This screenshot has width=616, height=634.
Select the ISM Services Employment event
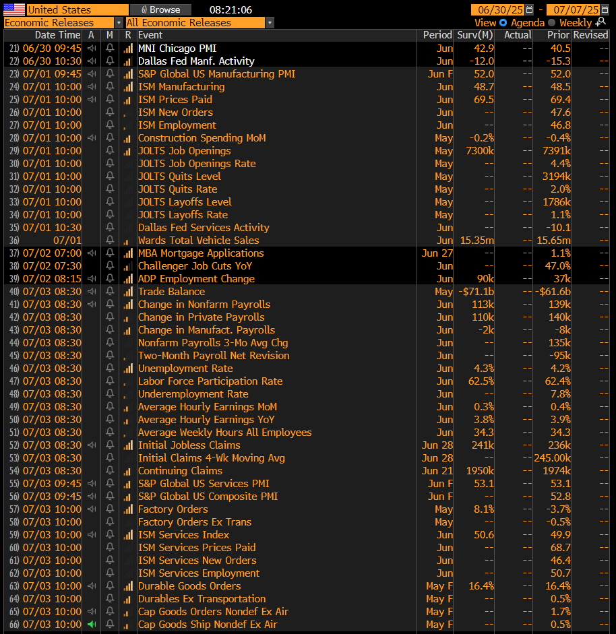click(x=199, y=573)
